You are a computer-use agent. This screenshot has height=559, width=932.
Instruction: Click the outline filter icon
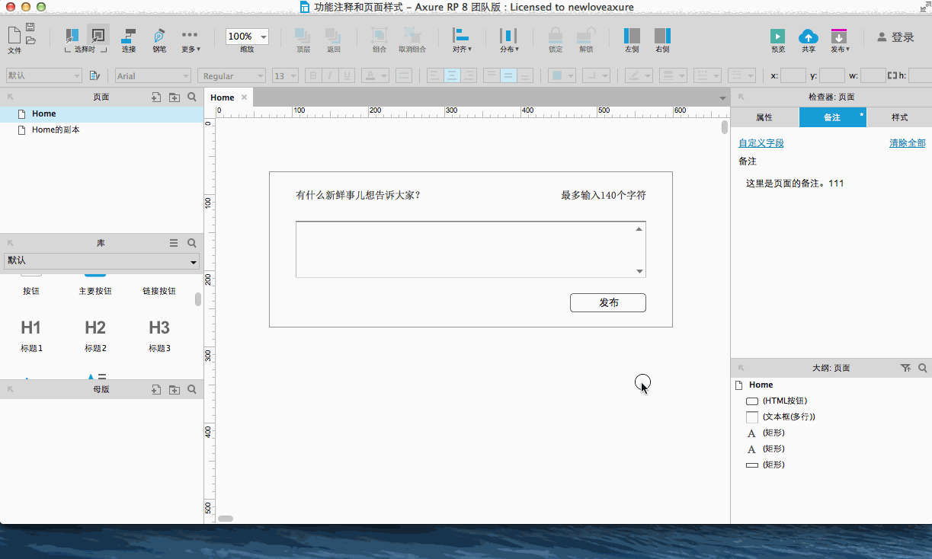tap(905, 368)
